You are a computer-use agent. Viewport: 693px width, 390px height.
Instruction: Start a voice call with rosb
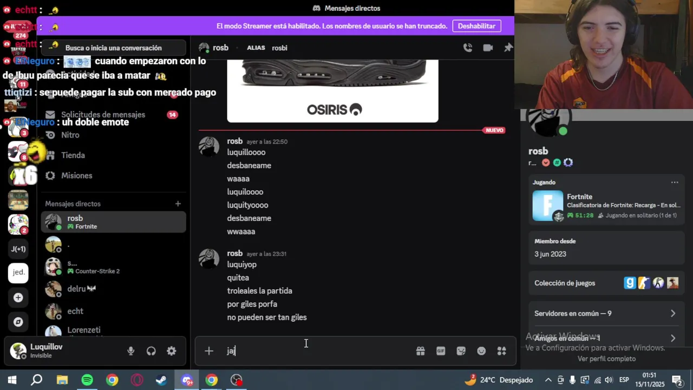point(468,48)
